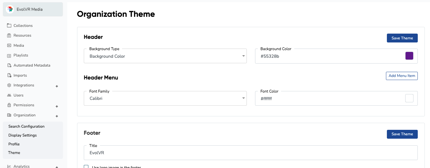The height and width of the screenshot is (168, 430).
Task: Expand the Permissions submenu plus
Action: coord(57,106)
